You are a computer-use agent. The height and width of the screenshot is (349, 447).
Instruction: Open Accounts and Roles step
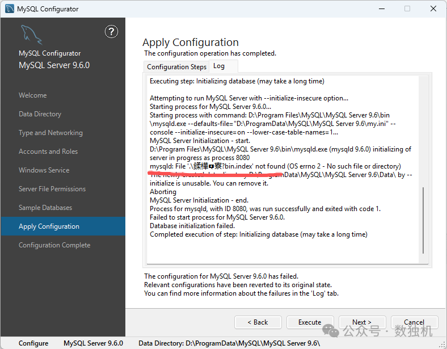48,152
